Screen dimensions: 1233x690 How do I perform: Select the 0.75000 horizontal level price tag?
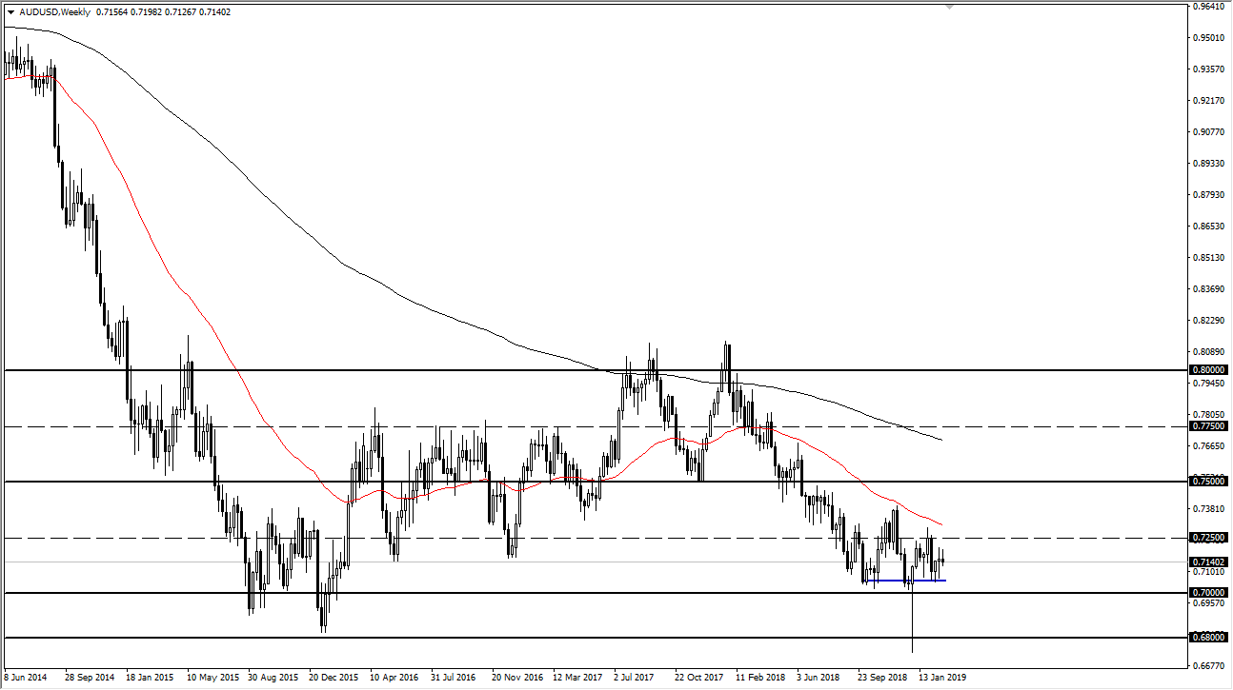tap(1208, 482)
